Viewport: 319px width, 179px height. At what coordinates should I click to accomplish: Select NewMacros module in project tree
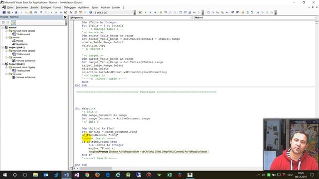point(22,44)
